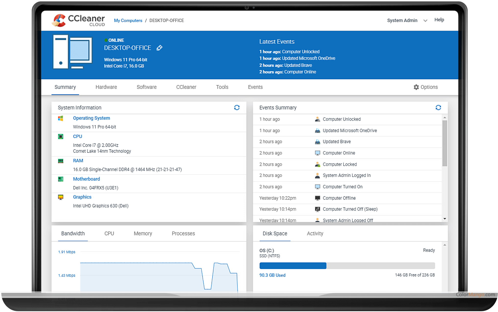Open the Help link
Viewport: 498px width, 312px height.
pos(439,20)
